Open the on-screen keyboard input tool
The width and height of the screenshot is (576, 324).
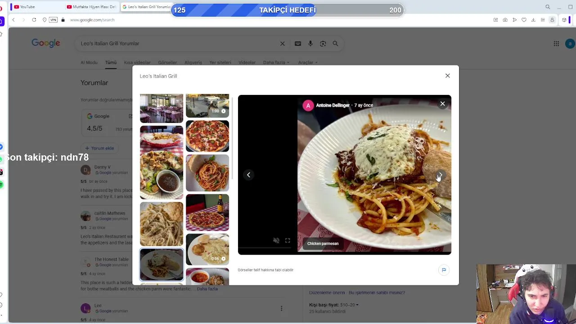pyautogui.click(x=298, y=44)
